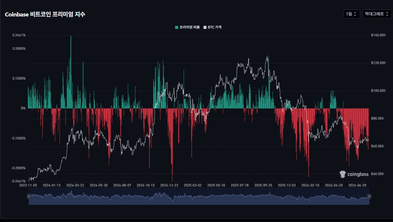Click the 2025-05-10 date label

(x=216, y=185)
